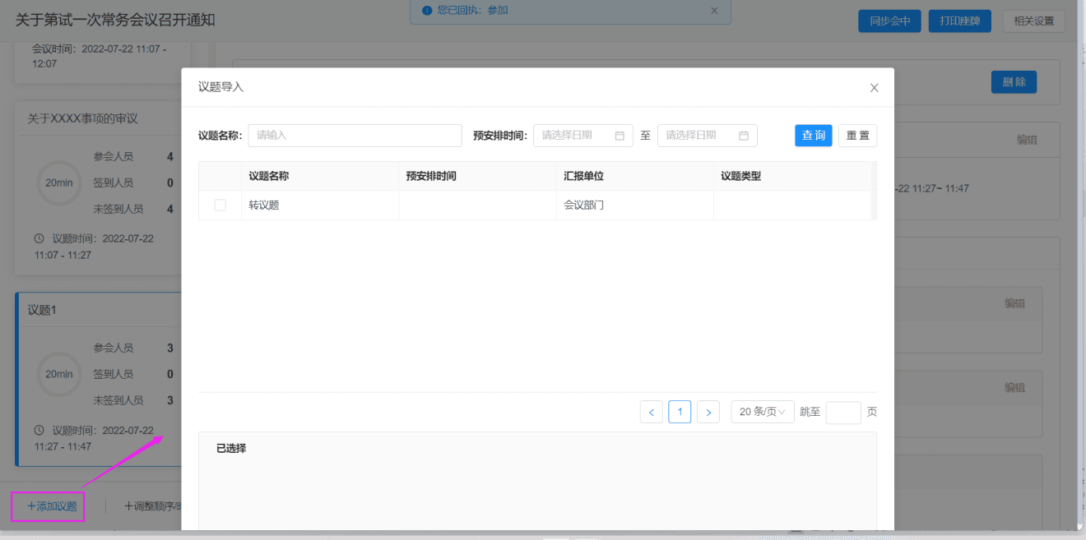This screenshot has width=1086, height=540.
Task: Open the 议题1 card
Action: [x=99, y=379]
